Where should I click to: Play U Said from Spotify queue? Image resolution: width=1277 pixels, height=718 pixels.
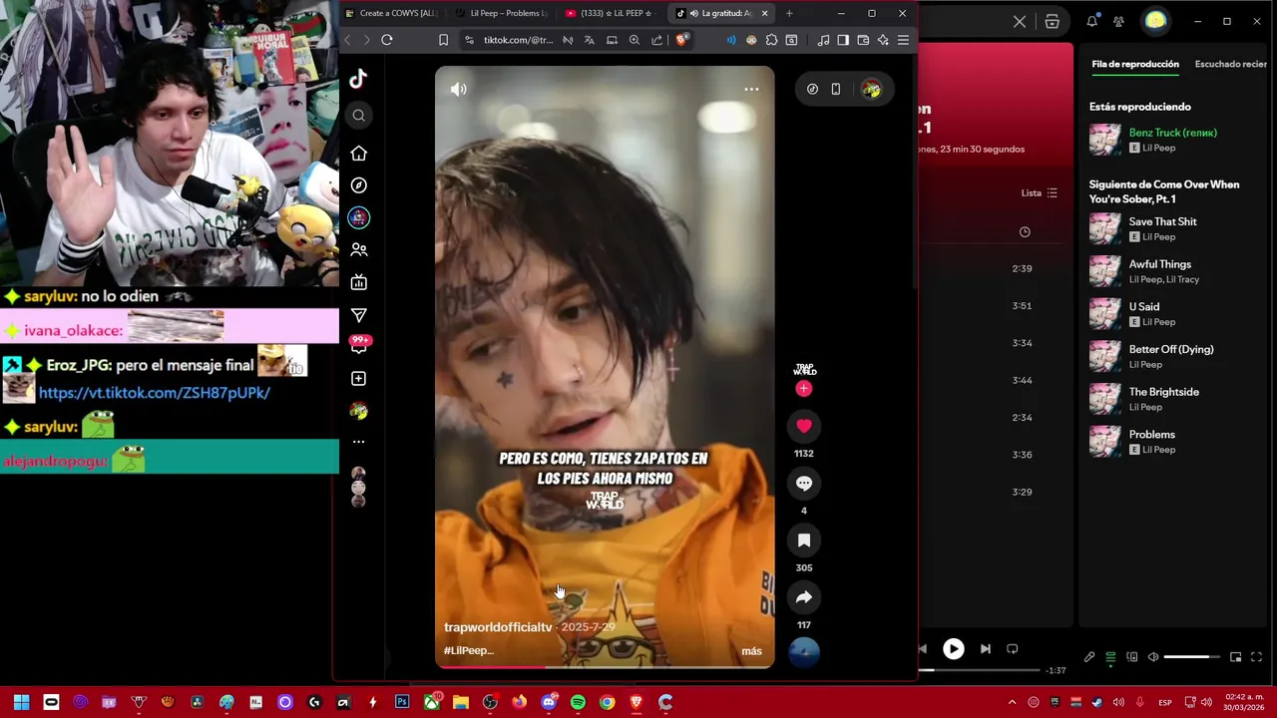(1174, 314)
